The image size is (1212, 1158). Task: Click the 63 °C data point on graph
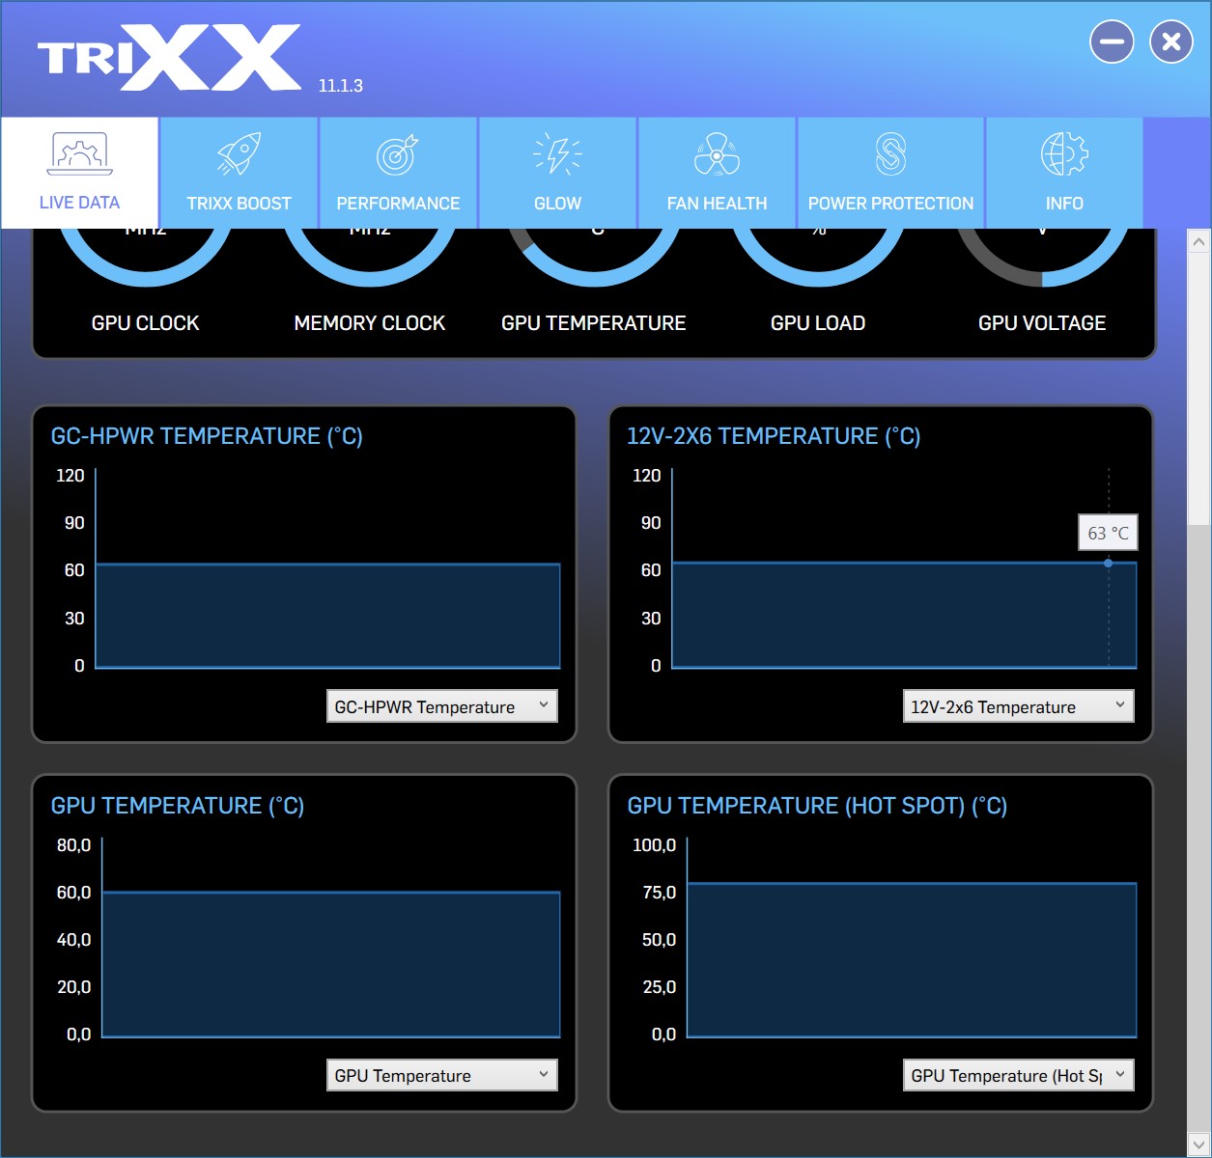1108,563
